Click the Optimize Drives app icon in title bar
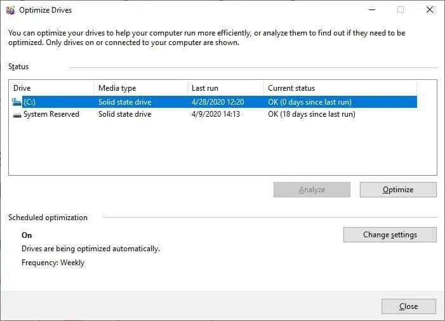The image size is (445, 321). tap(10, 10)
